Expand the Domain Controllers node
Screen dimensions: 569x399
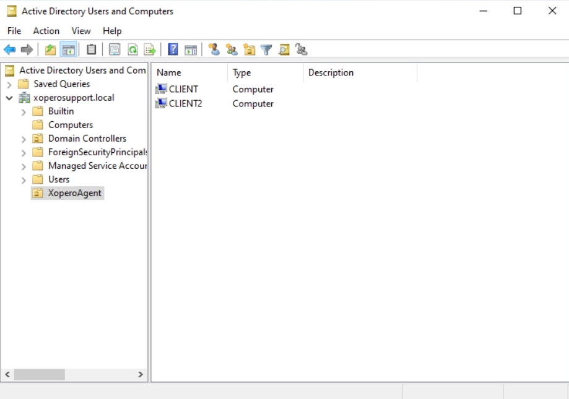pos(24,138)
